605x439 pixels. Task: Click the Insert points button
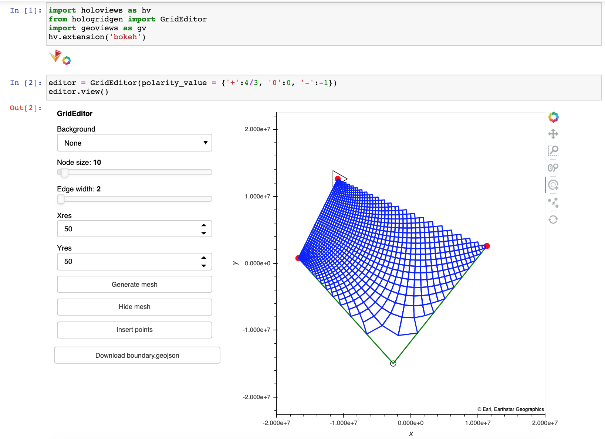(x=134, y=330)
